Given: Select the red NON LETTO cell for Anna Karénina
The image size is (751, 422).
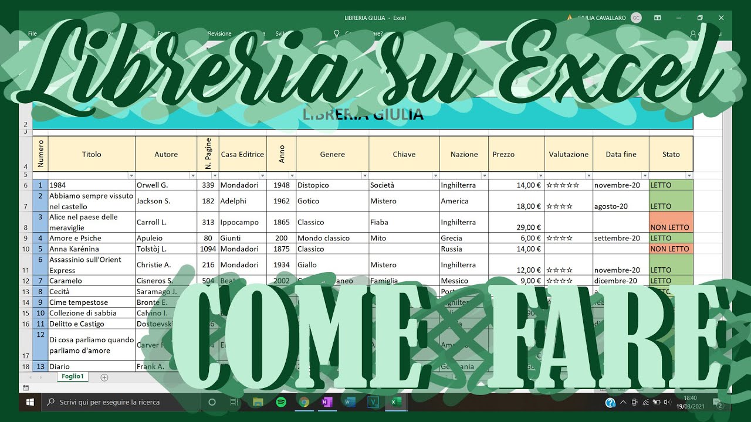Looking at the screenshot, I should 671,249.
